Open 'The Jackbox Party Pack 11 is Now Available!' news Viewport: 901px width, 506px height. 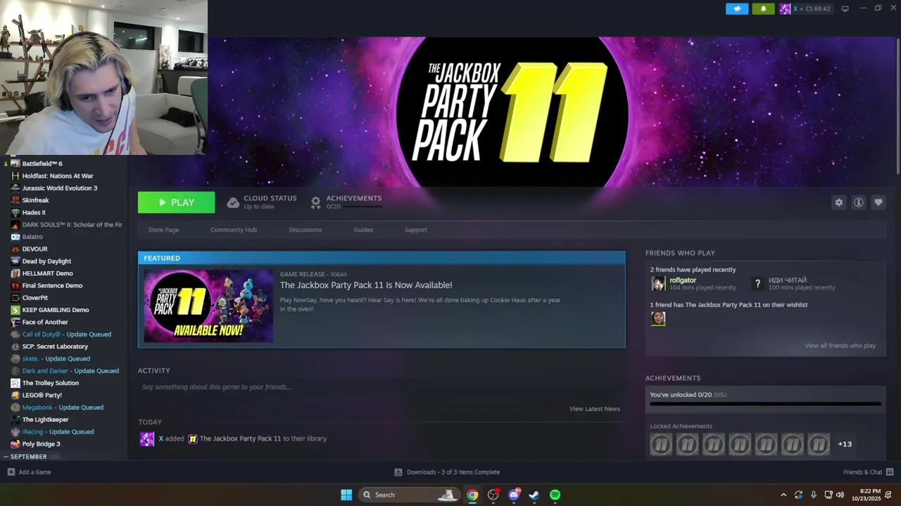(x=366, y=285)
